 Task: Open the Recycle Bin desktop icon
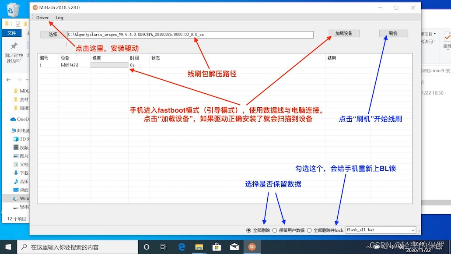13,9
